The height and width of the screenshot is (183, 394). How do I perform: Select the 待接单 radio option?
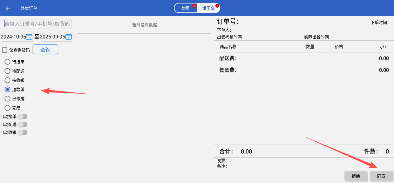click(x=8, y=62)
